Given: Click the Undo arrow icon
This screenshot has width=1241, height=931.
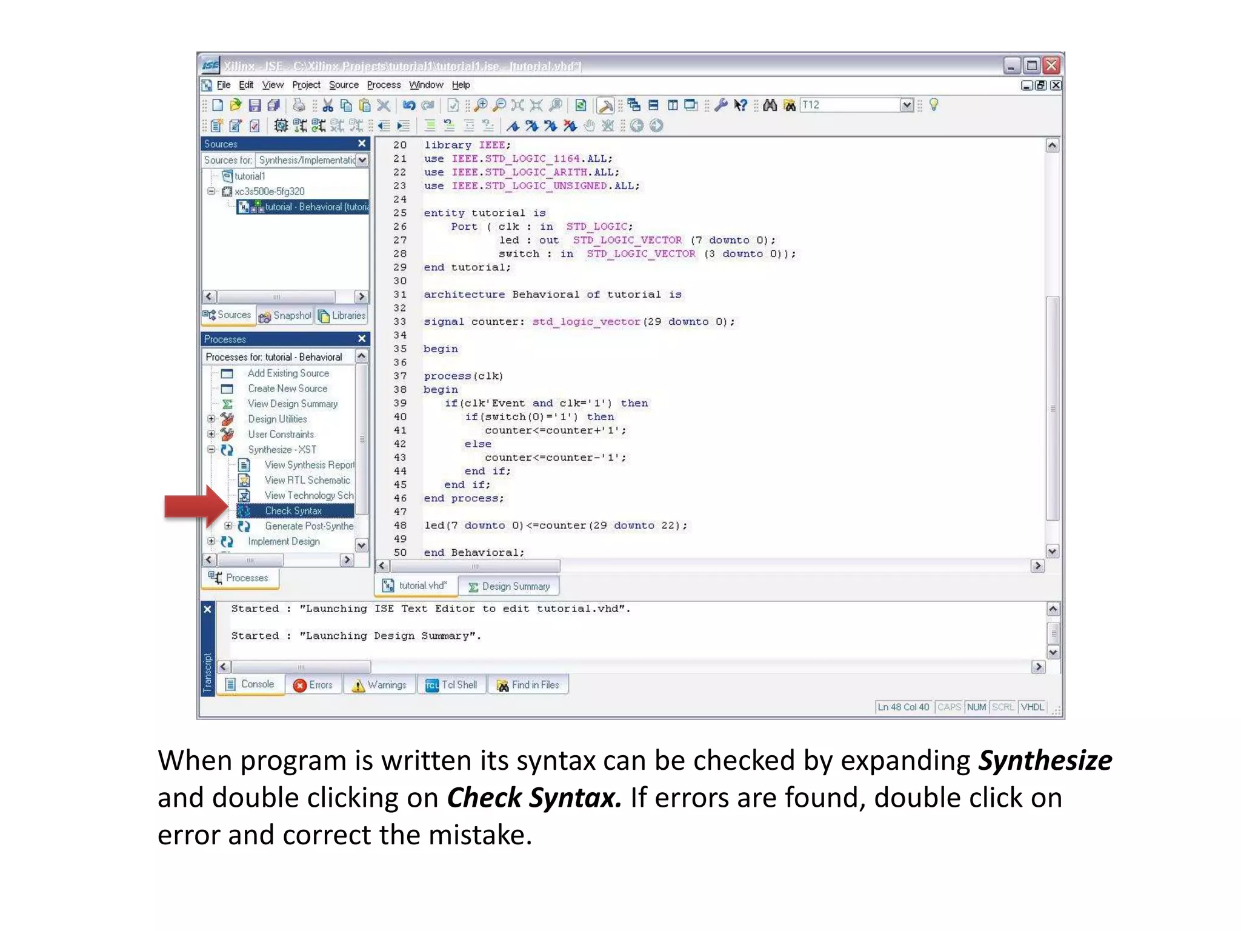Looking at the screenshot, I should pyautogui.click(x=409, y=105).
